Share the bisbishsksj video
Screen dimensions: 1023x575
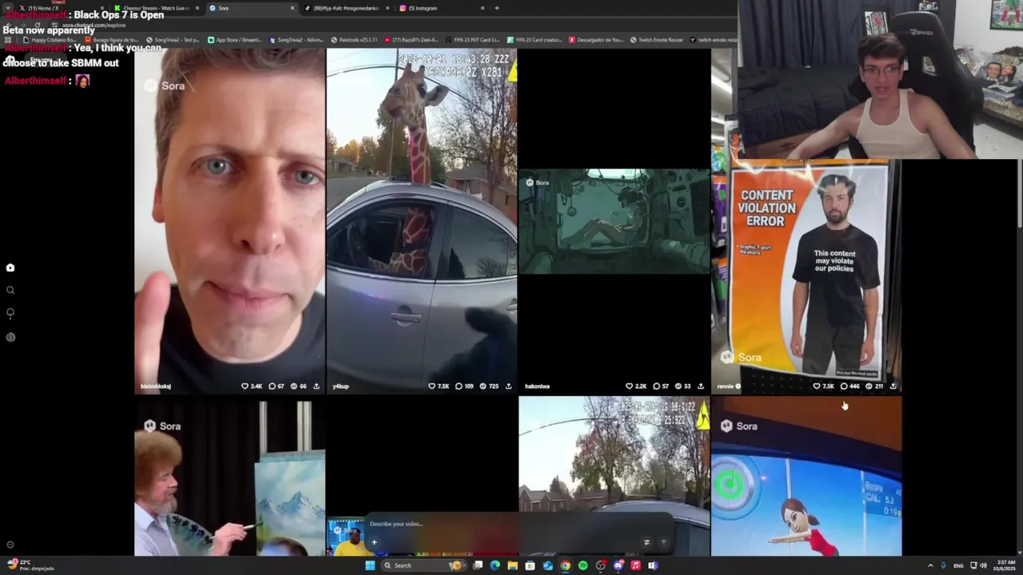[316, 387]
